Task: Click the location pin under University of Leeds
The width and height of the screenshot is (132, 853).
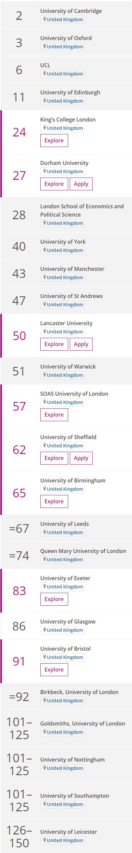Action: 45,532
